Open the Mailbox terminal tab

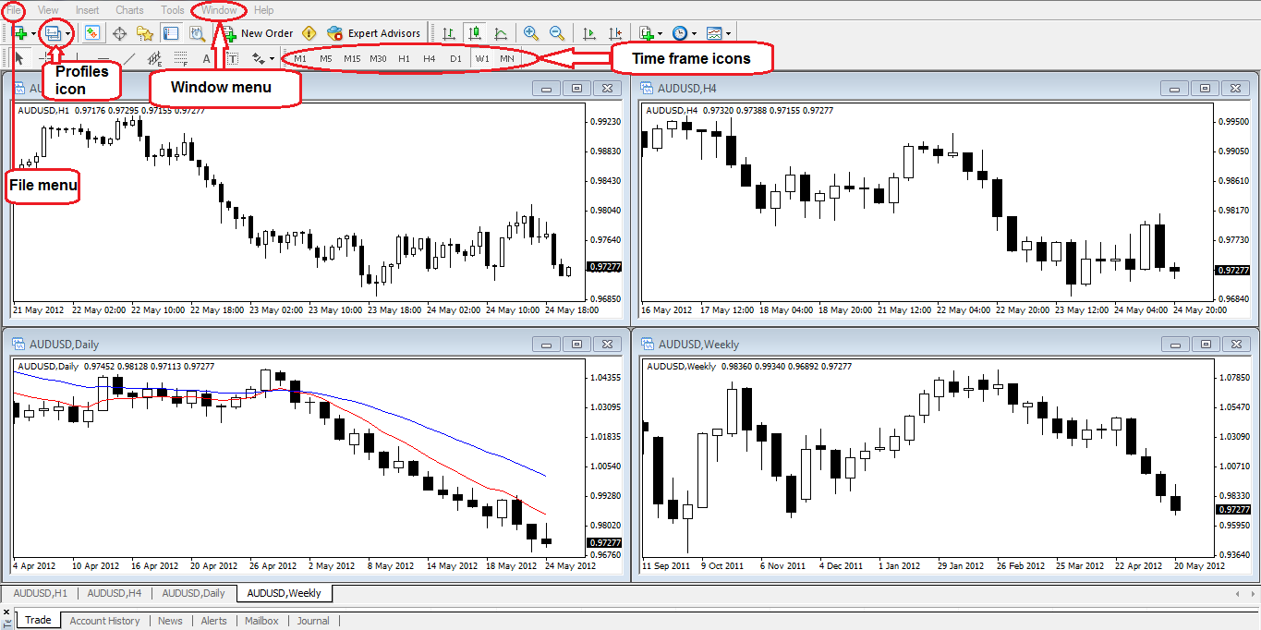[x=261, y=621]
